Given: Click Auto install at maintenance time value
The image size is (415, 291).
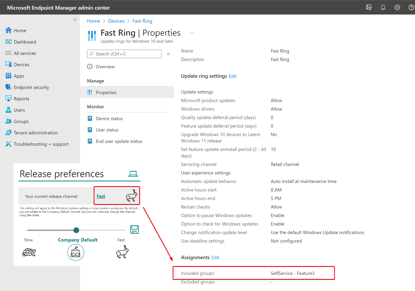Looking at the screenshot, I should tap(304, 181).
